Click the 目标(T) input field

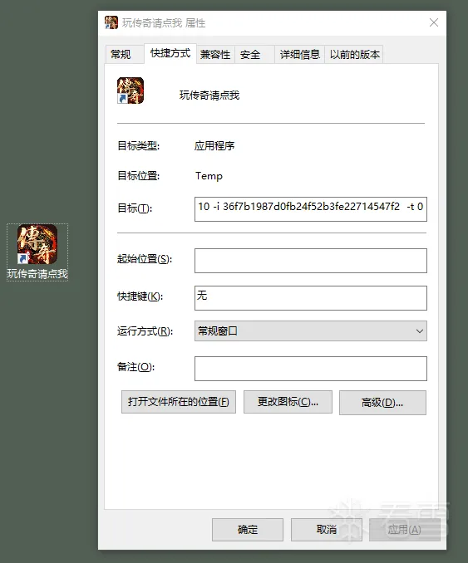pyautogui.click(x=311, y=209)
